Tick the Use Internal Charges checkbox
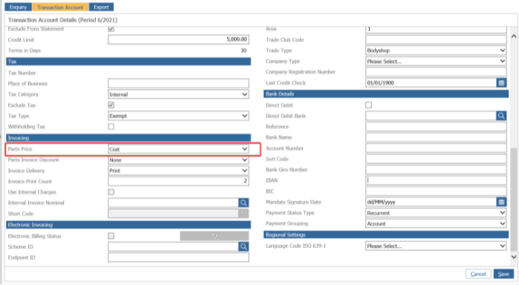Image resolution: width=519 pixels, height=285 pixels. pyautogui.click(x=111, y=192)
